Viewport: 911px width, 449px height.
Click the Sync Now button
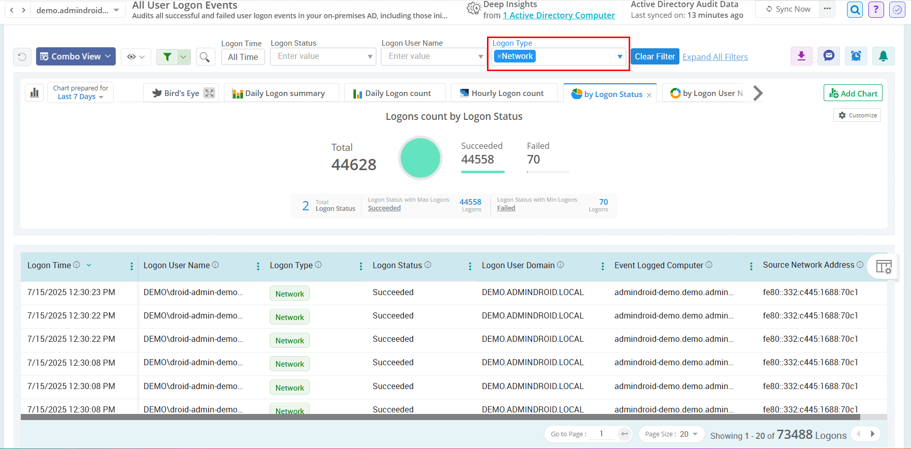(x=788, y=9)
